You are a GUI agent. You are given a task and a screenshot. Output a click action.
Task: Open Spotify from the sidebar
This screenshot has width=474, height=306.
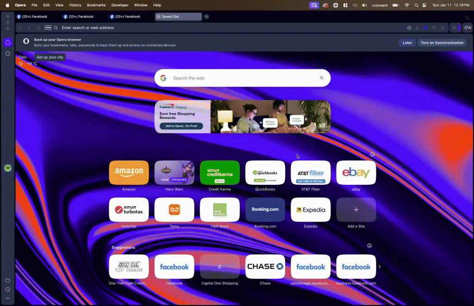(x=7, y=168)
